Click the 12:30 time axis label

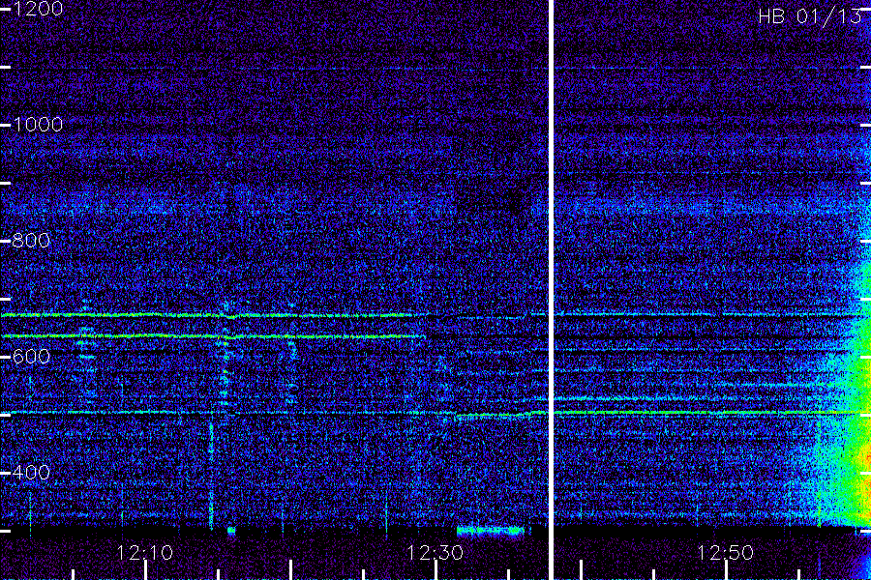(x=435, y=553)
